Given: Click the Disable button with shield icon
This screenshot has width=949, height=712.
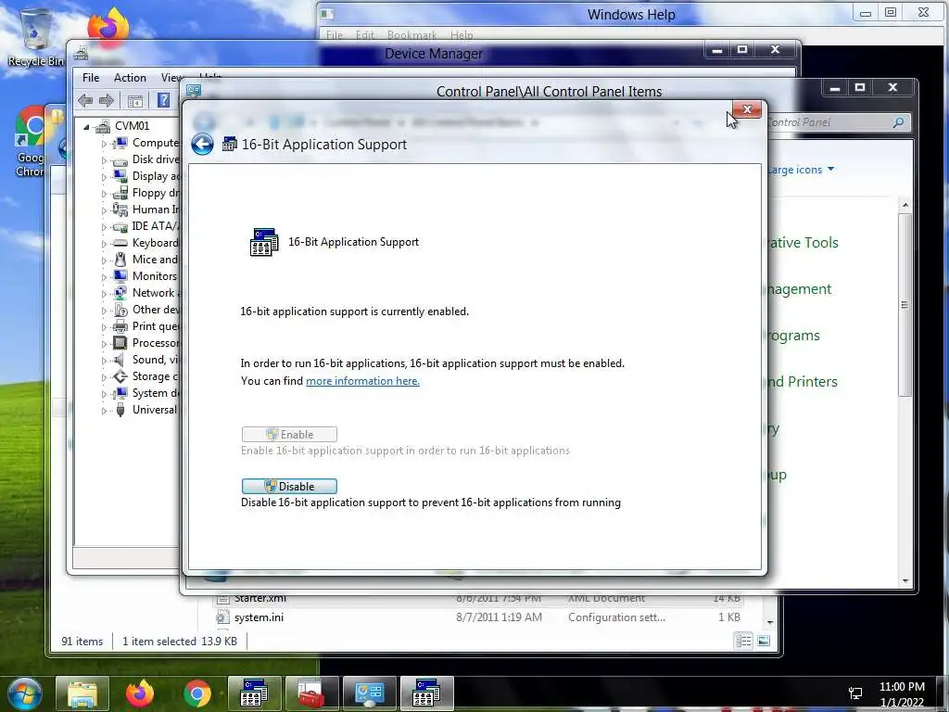Looking at the screenshot, I should [289, 486].
